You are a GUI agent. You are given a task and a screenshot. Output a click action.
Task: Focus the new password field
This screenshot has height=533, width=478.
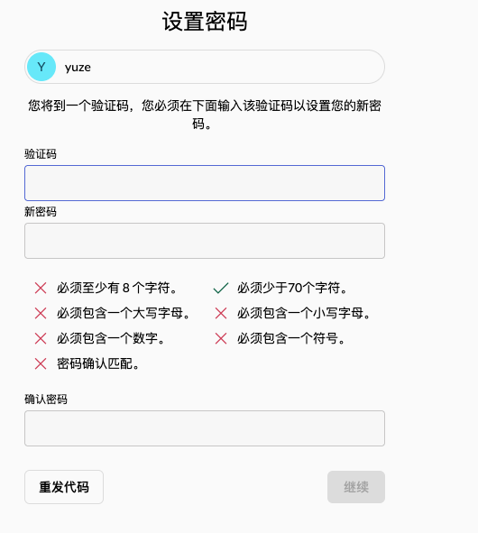(205, 241)
